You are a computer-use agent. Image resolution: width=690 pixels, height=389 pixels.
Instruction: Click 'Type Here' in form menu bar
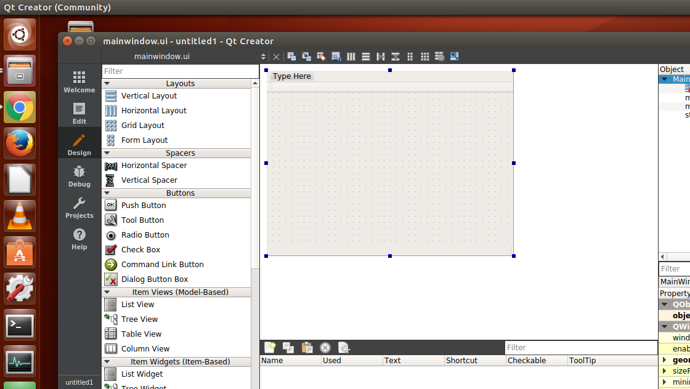click(292, 76)
